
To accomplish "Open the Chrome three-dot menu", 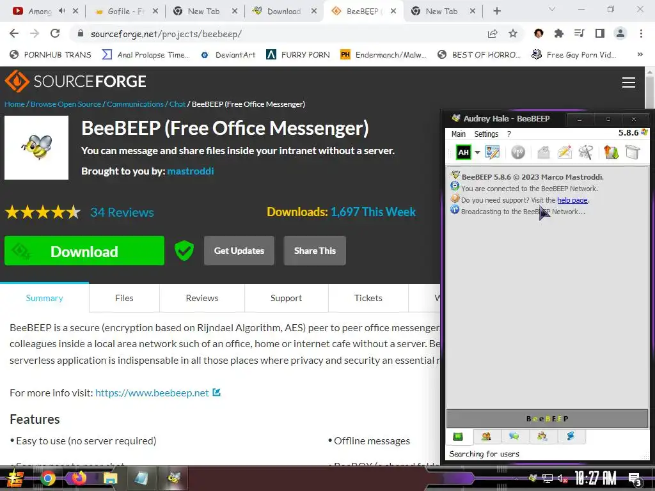I will click(641, 33).
